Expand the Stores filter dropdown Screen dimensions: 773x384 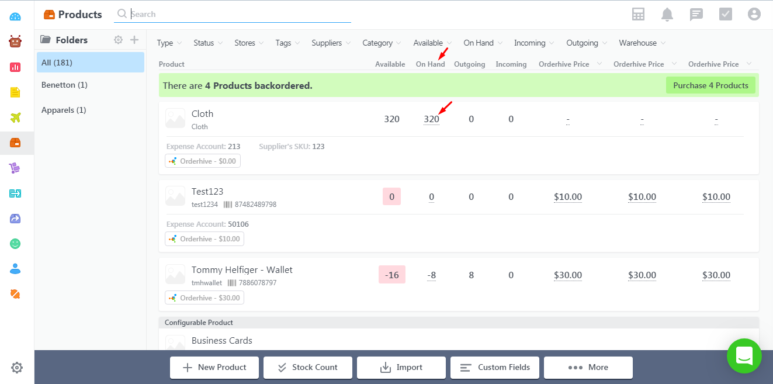coord(249,43)
